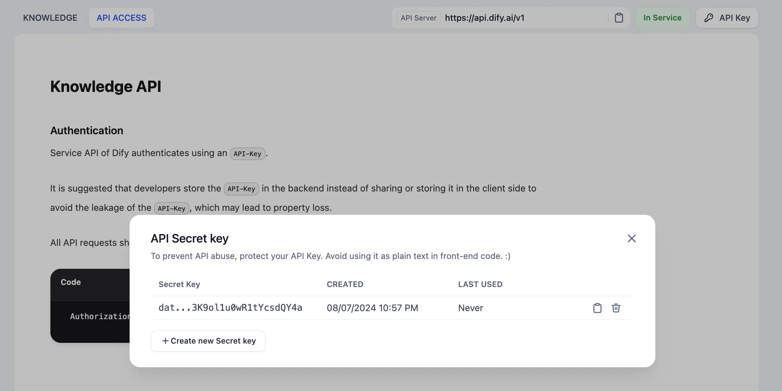Close the API Secret key dialog
782x391 pixels.
632,239
